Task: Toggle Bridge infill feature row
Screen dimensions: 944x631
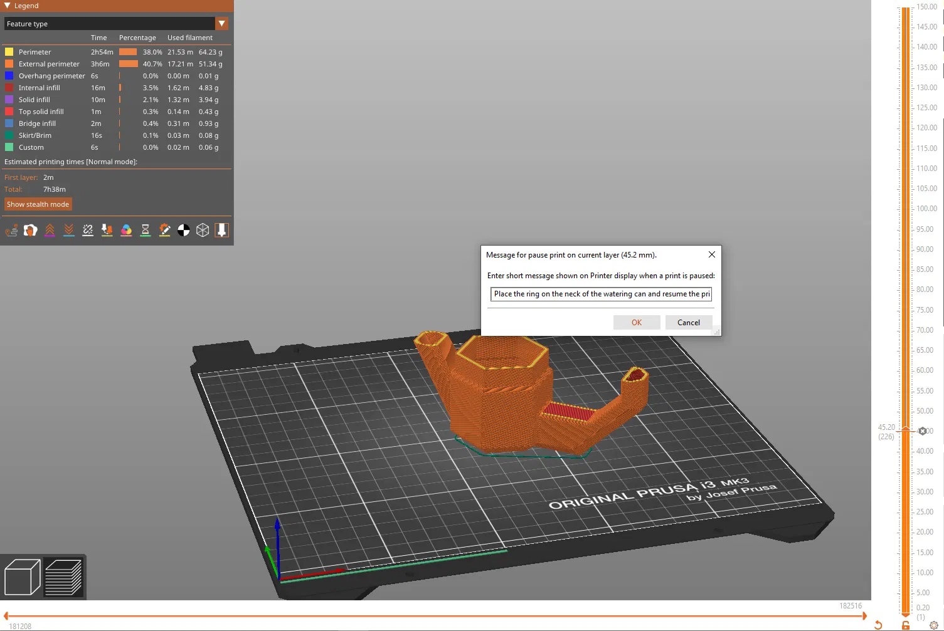Action: pyautogui.click(x=116, y=123)
